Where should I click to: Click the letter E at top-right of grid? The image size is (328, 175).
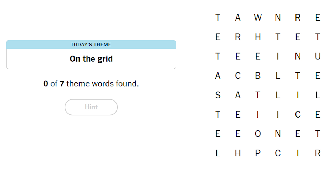pos(318,18)
